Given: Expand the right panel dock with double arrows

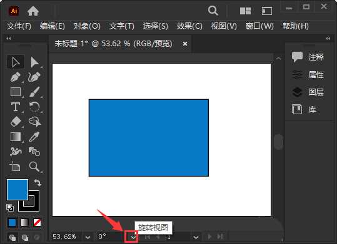Looking at the screenshot, I should click(328, 38).
